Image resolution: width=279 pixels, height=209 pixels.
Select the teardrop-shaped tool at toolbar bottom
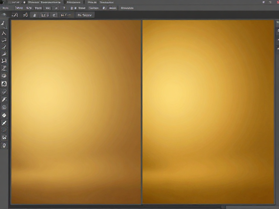(4, 145)
